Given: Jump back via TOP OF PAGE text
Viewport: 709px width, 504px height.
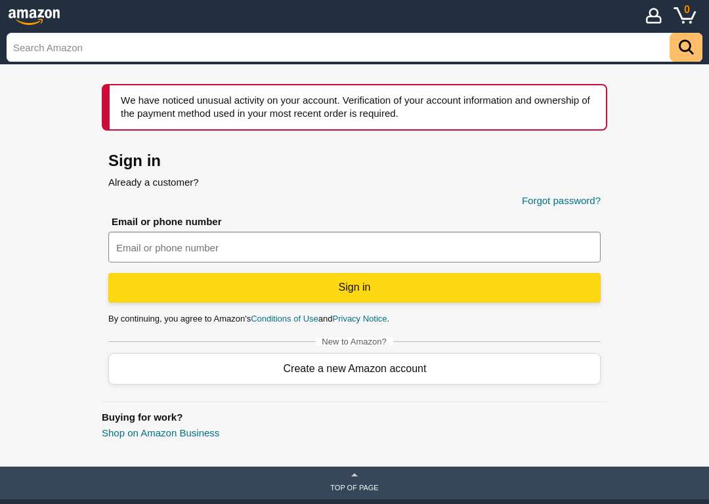Looking at the screenshot, I should tap(354, 488).
